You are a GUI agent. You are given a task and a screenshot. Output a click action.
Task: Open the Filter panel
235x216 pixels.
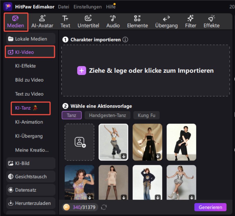pyautogui.click(x=190, y=22)
